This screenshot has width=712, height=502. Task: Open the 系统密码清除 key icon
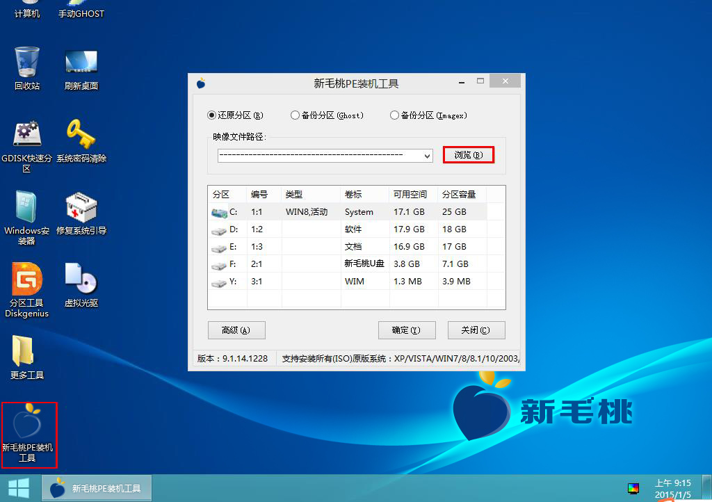click(81, 140)
